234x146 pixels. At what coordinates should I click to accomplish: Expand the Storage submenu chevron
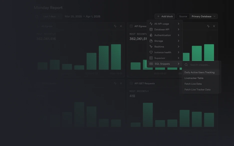[x=178, y=41]
